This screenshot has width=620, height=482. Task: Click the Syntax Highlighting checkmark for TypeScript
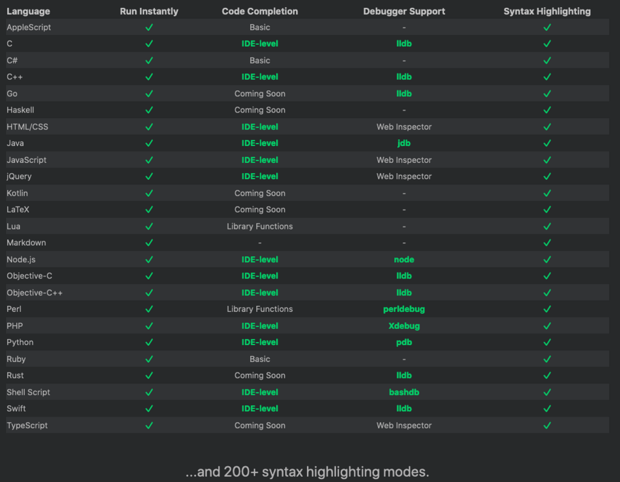pos(547,426)
